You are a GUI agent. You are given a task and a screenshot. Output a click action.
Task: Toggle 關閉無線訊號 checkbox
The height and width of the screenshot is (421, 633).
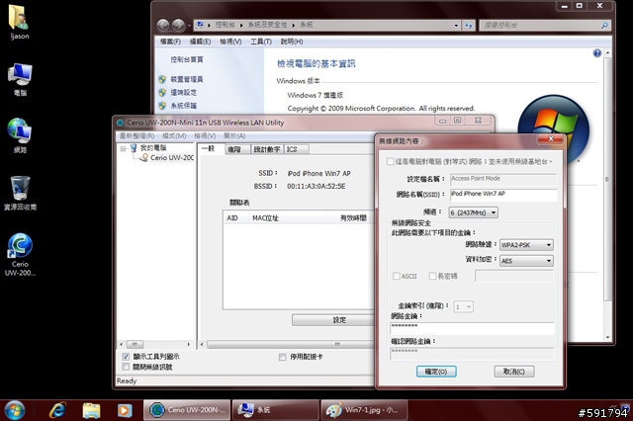click(x=126, y=367)
